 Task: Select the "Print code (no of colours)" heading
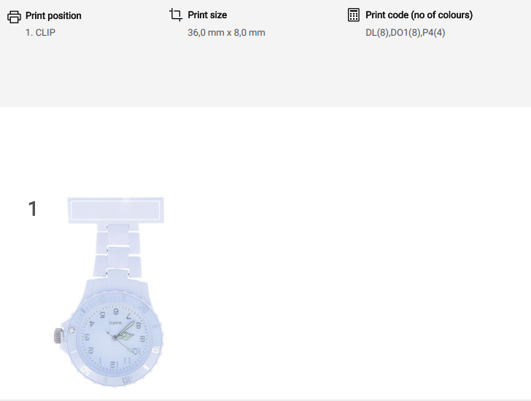pyautogui.click(x=419, y=15)
